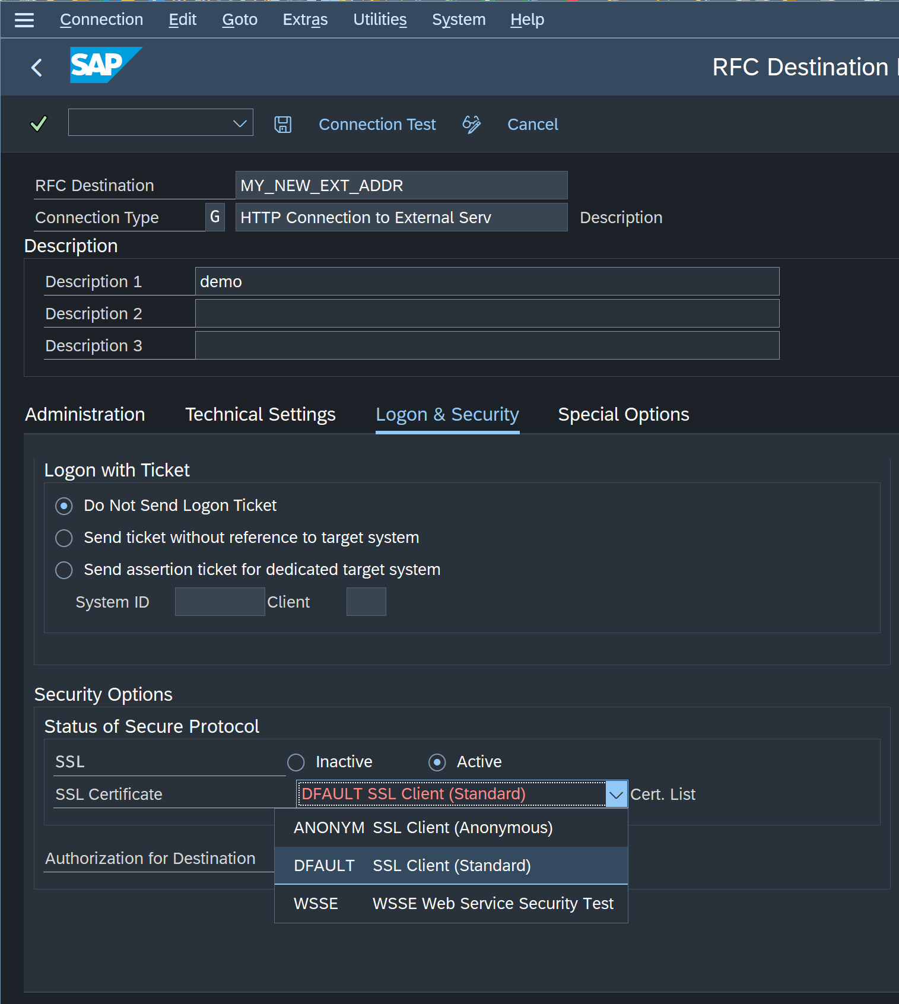Open the System menu
This screenshot has height=1004, width=899.
coord(459,20)
